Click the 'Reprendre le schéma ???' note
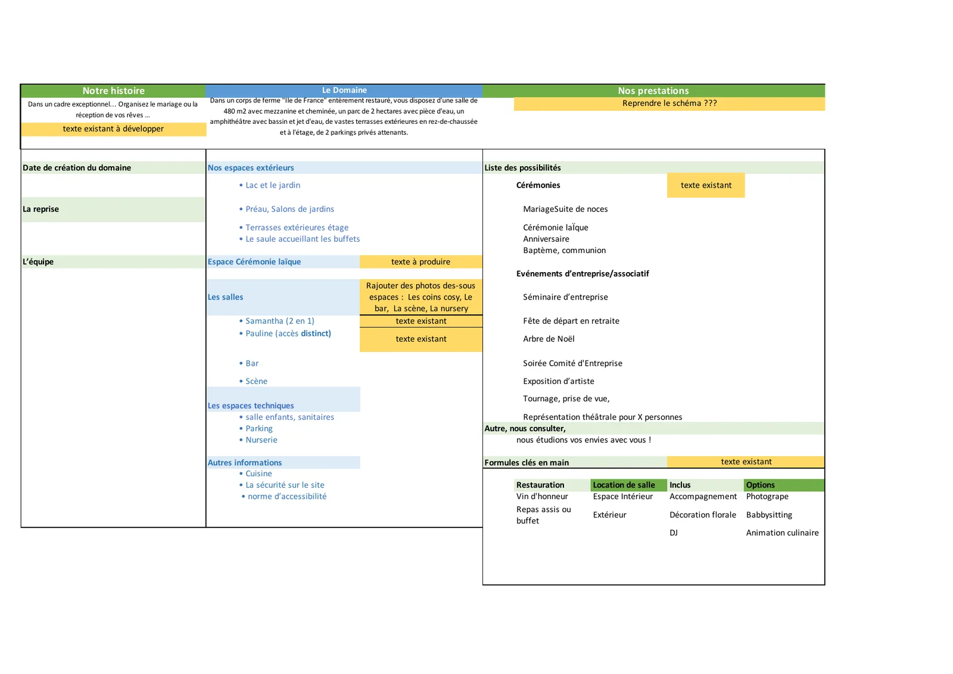The width and height of the screenshot is (953, 674). 669,104
